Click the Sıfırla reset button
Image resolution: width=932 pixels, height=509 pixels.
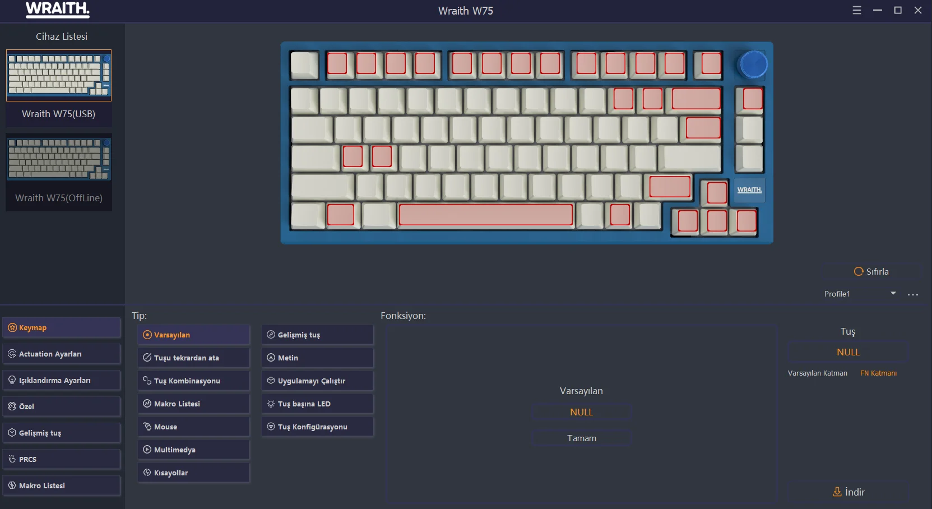pos(871,271)
